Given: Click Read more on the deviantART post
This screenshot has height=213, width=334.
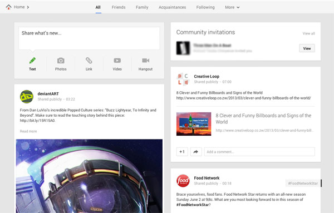Looking at the screenshot, I should [x=28, y=131].
